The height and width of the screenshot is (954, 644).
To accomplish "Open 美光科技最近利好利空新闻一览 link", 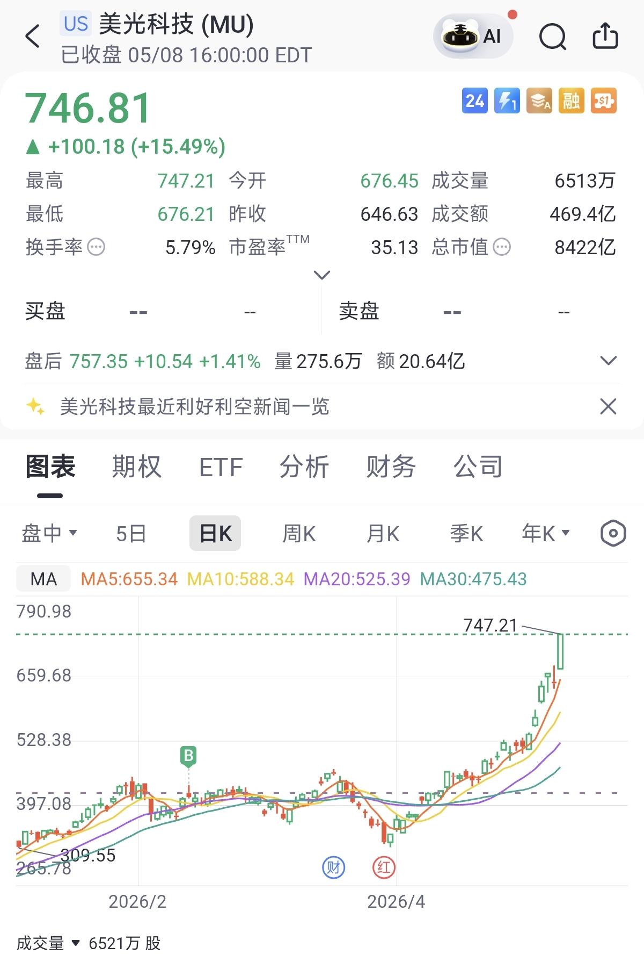I will pyautogui.click(x=194, y=406).
